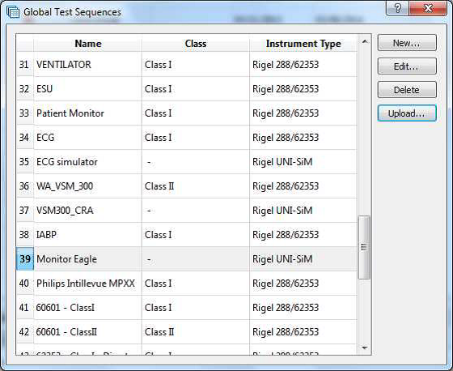This screenshot has height=371, width=453.
Task: Click the scrollbar down arrow
Action: (365, 348)
